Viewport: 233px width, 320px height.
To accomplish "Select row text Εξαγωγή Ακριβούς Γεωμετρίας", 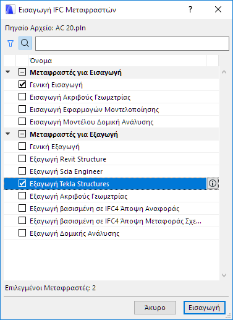I will click(x=78, y=196).
